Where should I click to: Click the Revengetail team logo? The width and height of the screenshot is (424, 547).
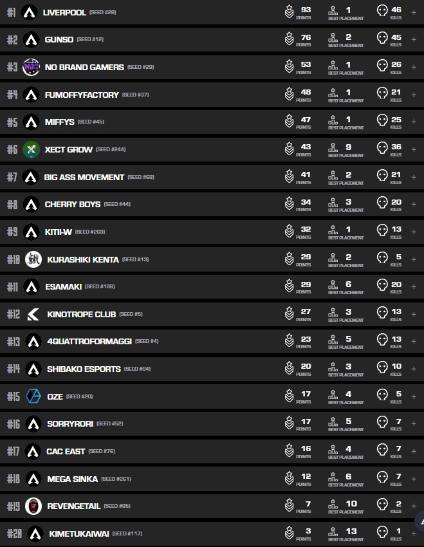coord(33,506)
